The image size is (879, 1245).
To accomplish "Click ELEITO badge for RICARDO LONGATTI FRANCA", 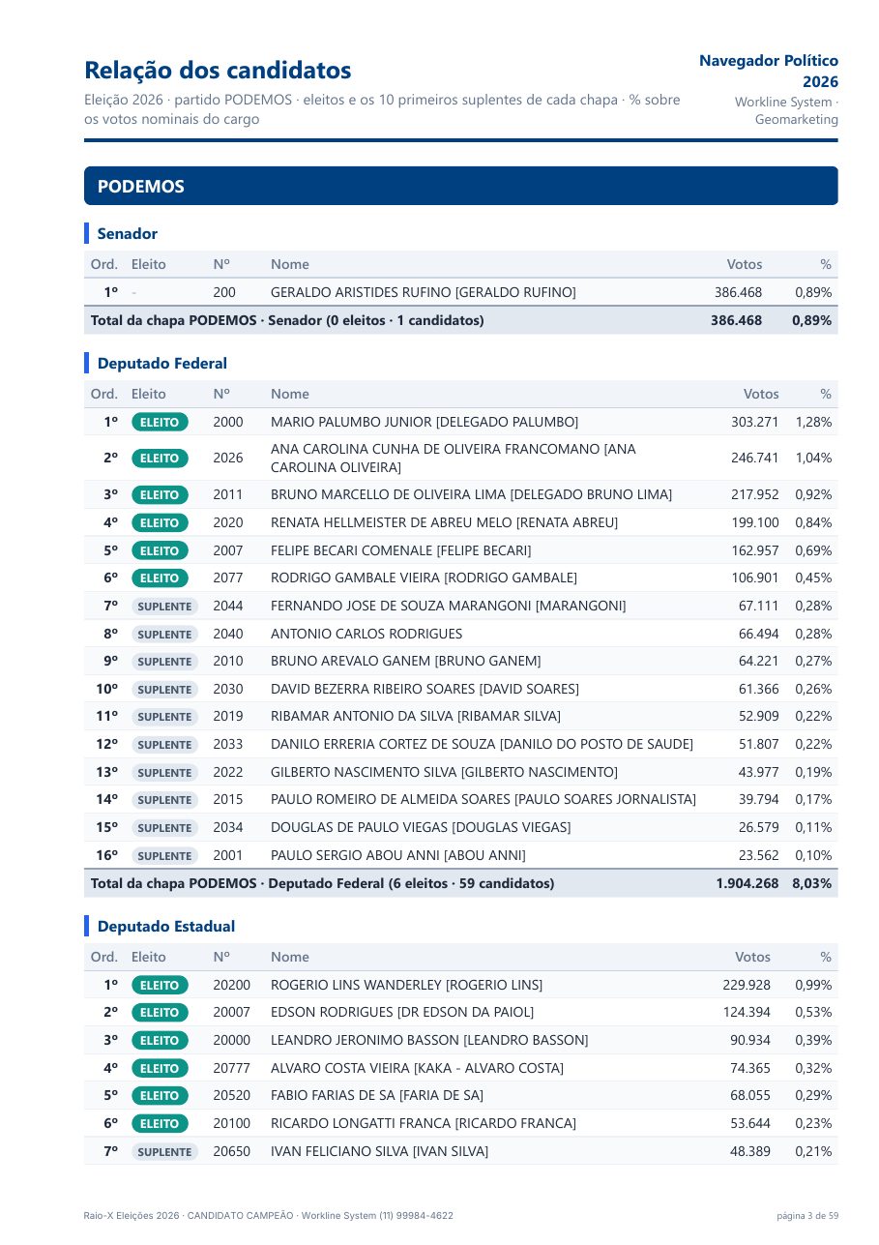I will (x=160, y=1123).
